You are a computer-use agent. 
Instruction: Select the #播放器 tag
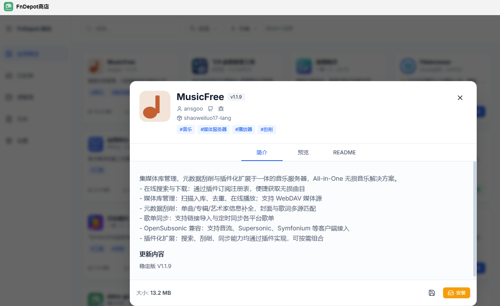(244, 130)
